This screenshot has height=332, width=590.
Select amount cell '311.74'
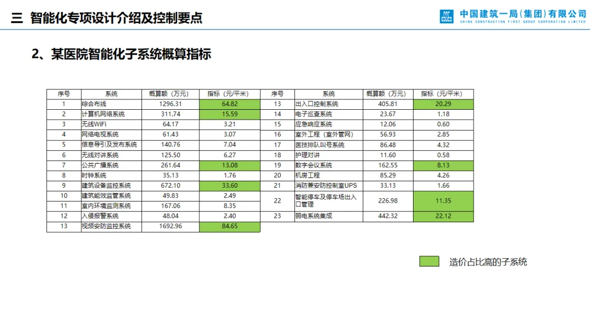[170, 114]
